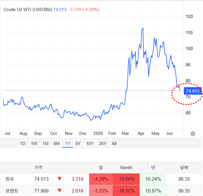203x196 pixels.
Task: Select the 1W time range tab
Action: (x=34, y=144)
